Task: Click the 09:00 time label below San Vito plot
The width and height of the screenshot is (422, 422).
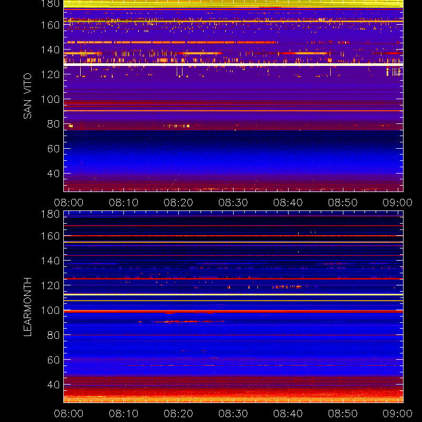Action: [x=398, y=203]
